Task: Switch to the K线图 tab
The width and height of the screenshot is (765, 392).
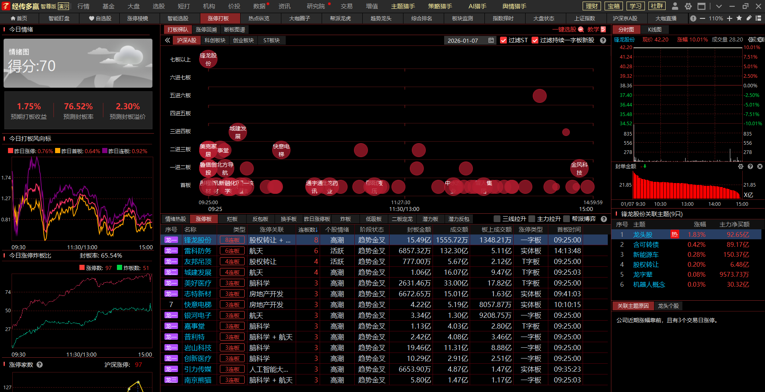Action: [654, 30]
